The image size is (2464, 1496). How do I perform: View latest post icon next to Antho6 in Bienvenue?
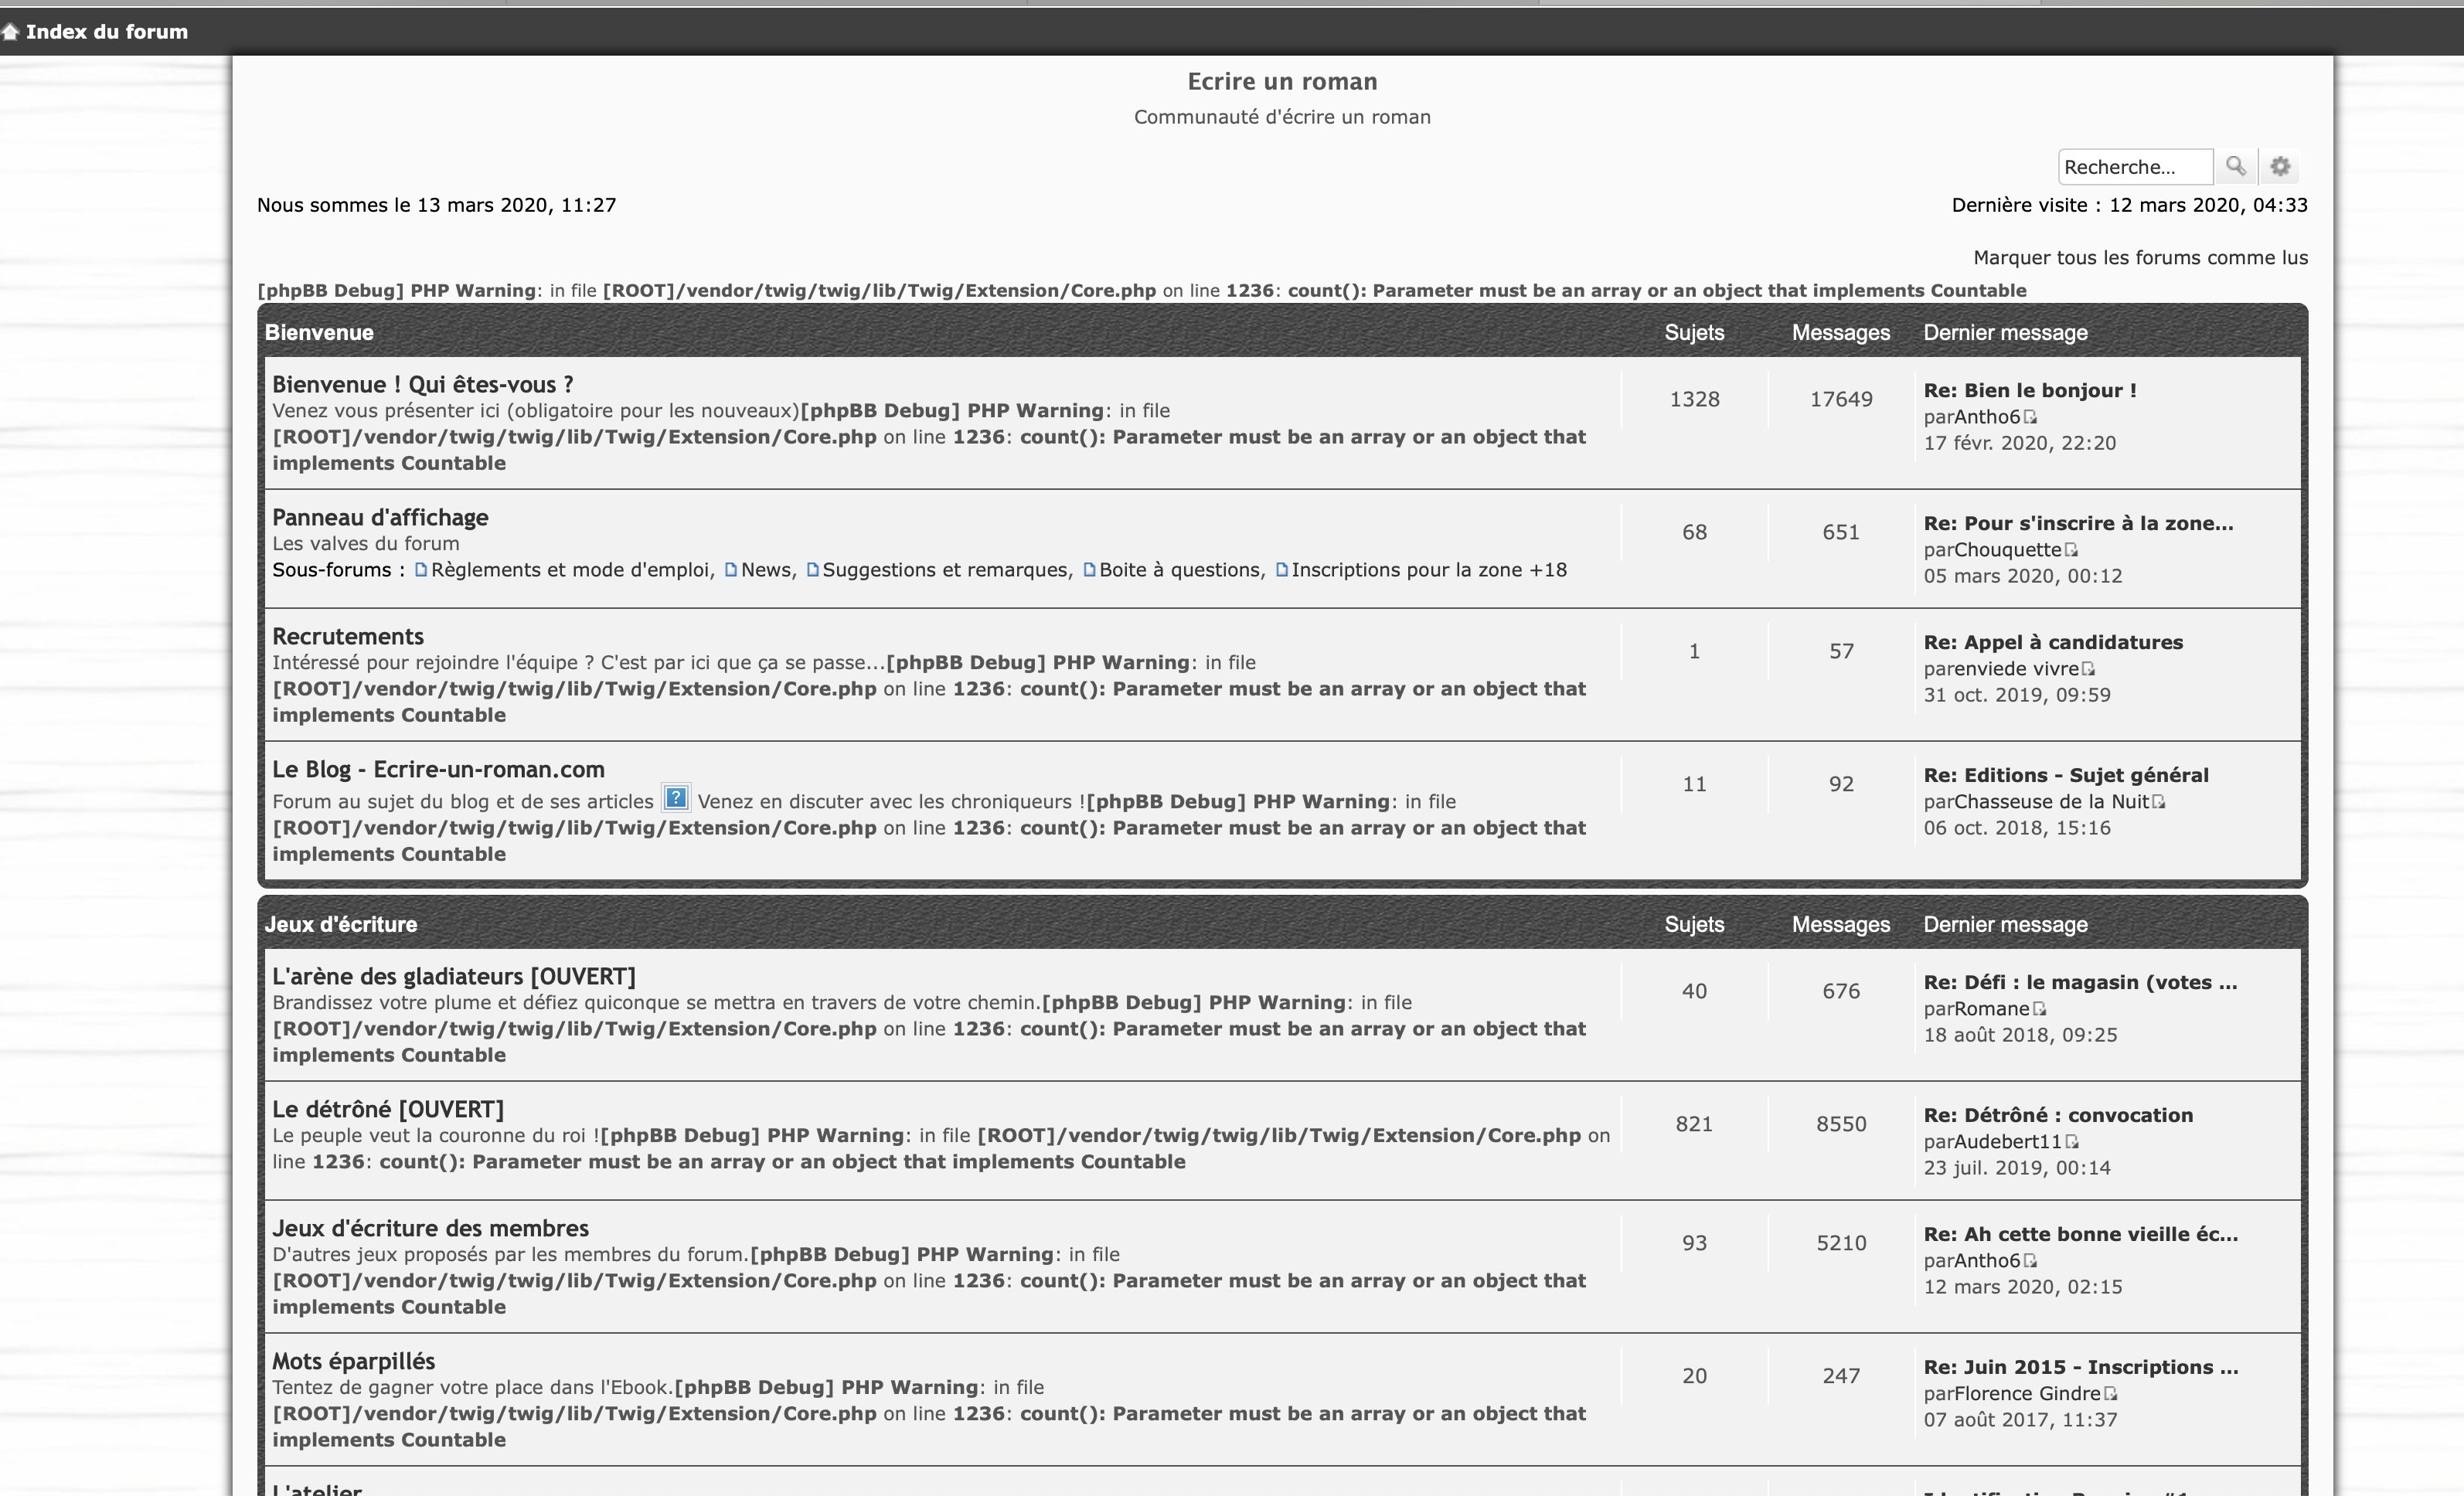click(2030, 417)
